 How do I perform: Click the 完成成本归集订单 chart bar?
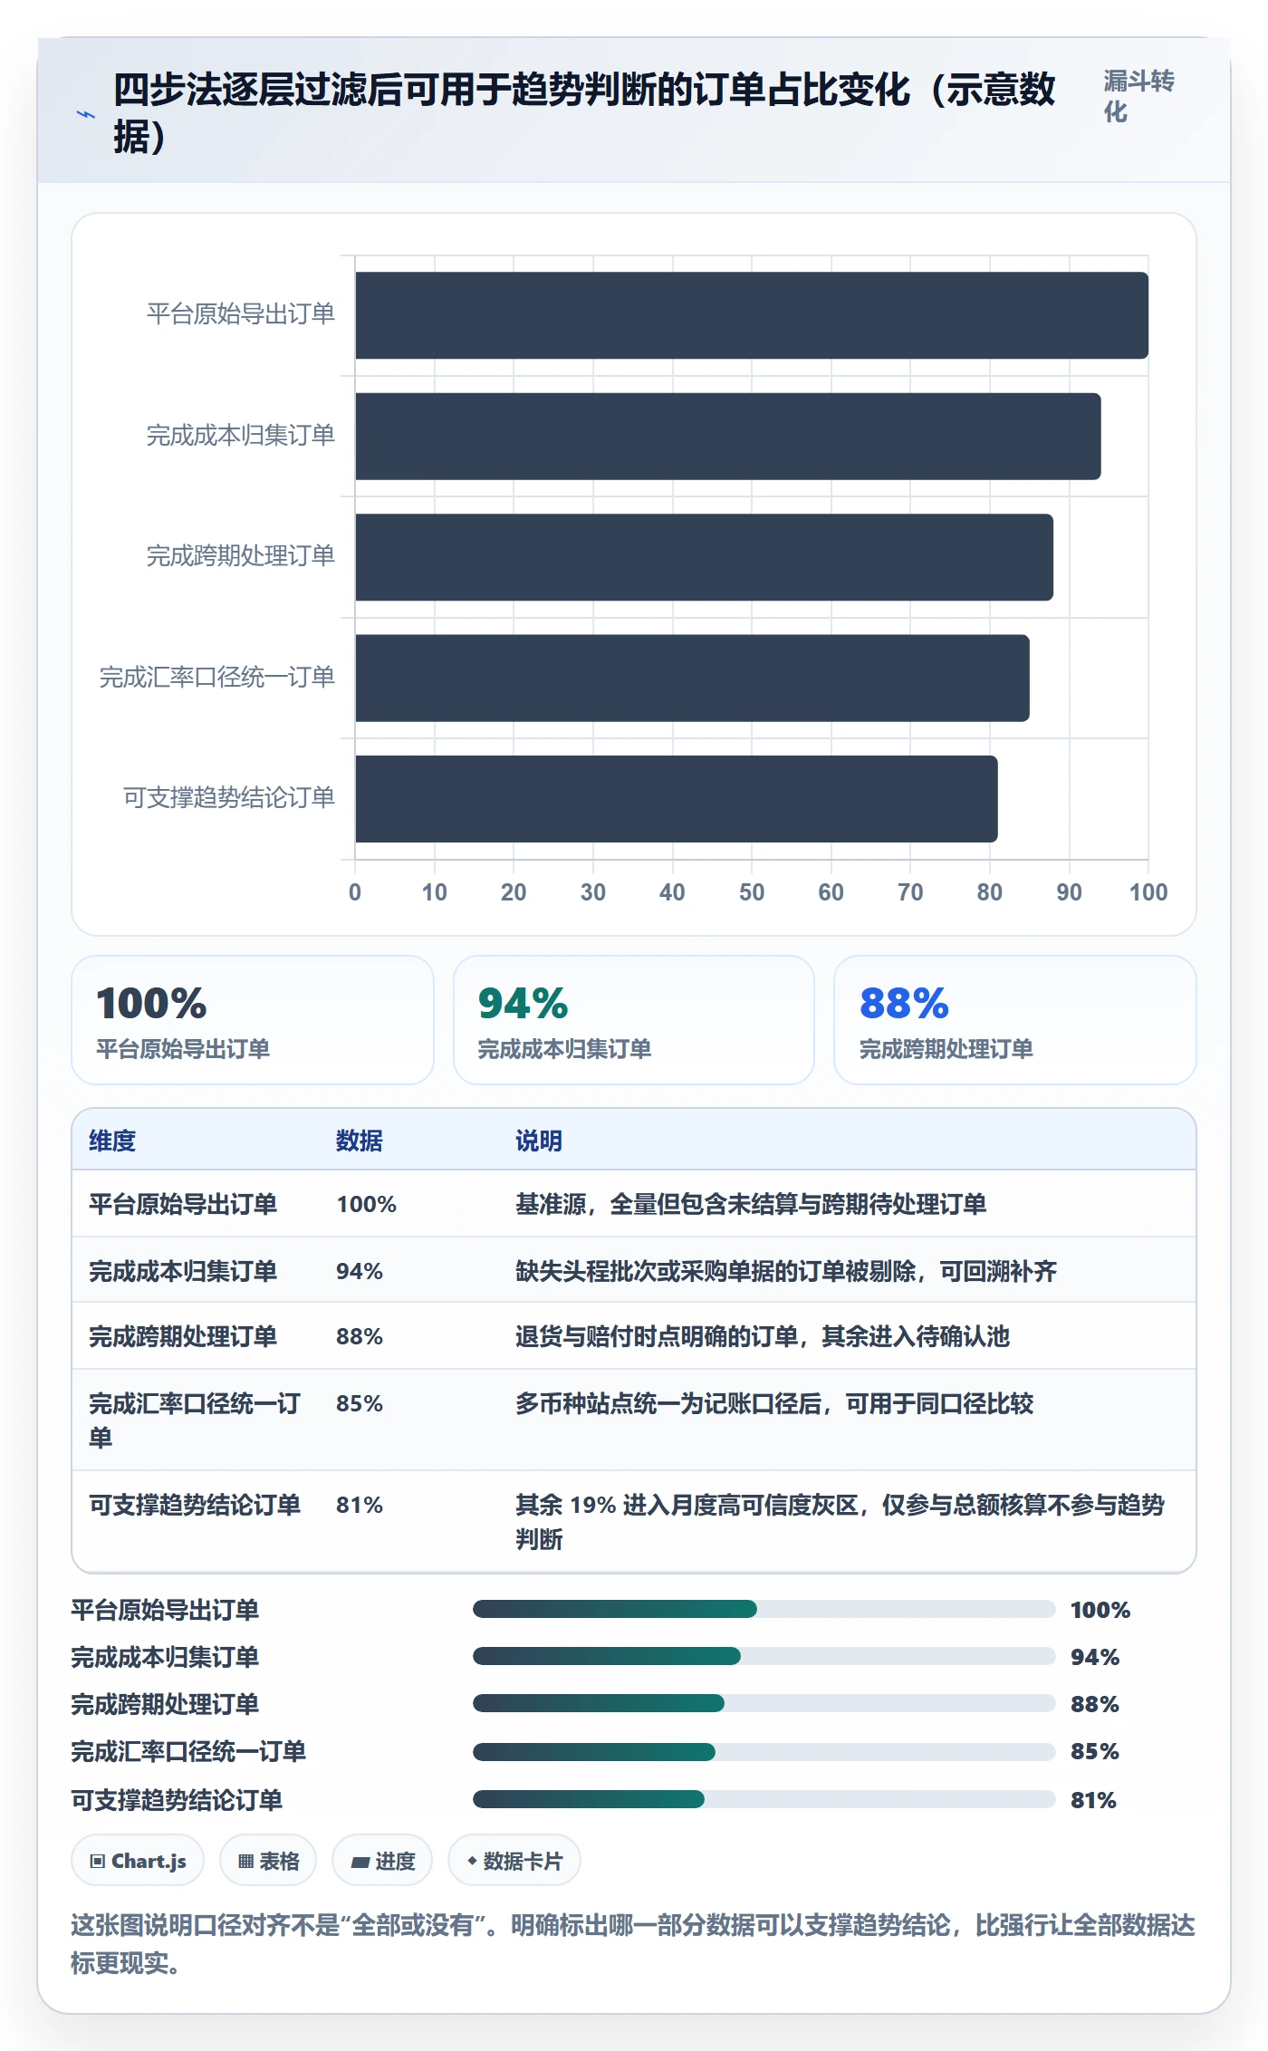(728, 436)
